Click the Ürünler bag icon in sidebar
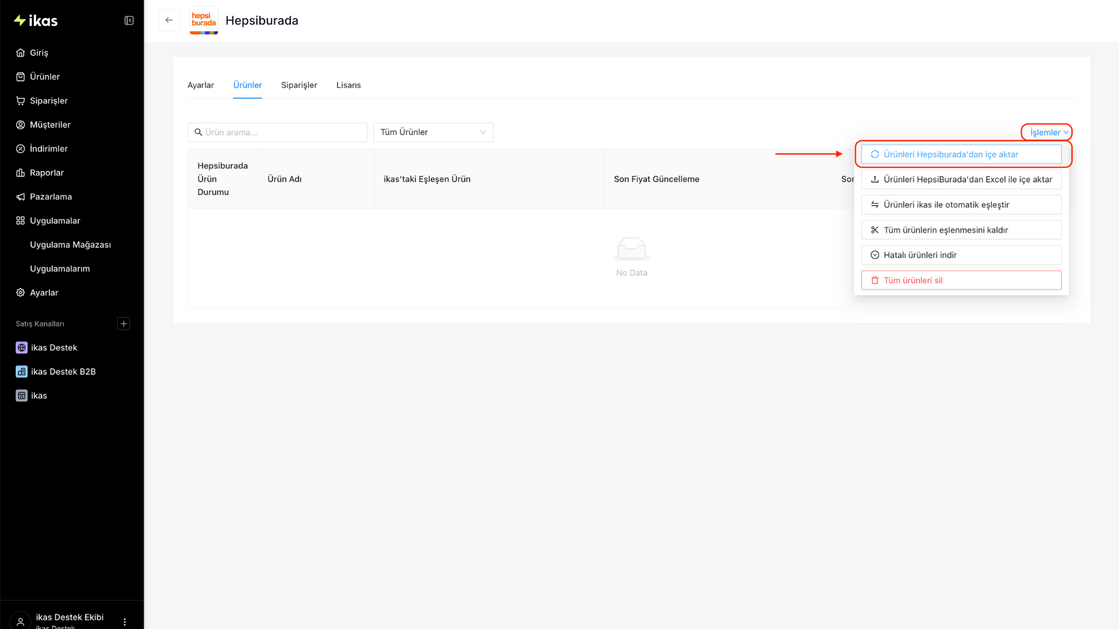 pyautogui.click(x=20, y=77)
